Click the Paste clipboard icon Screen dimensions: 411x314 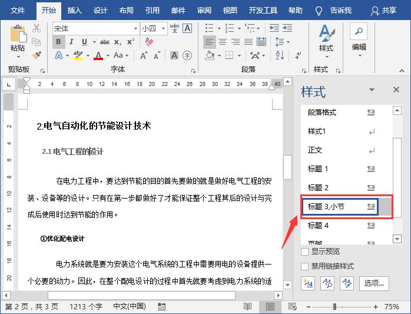click(18, 34)
